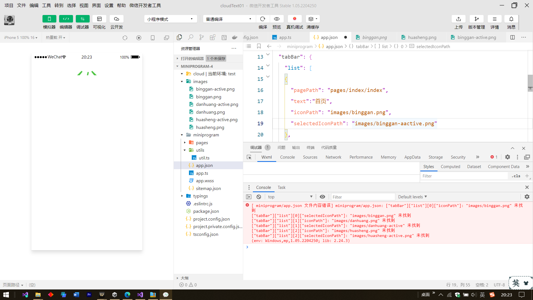Click the preview eye icon

click(x=276, y=19)
